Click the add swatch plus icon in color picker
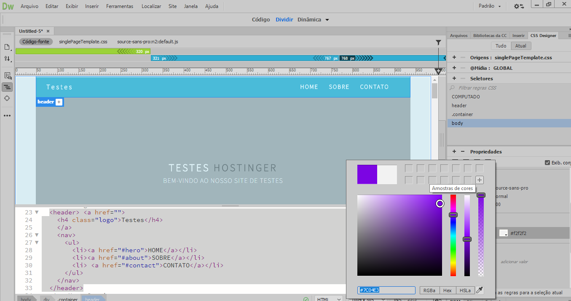 click(480, 180)
